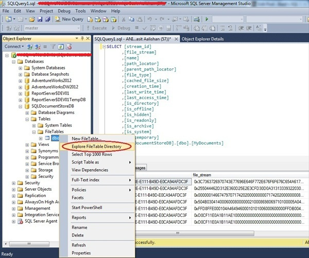
Task: Expand the Server Objects node
Action: tap(13, 189)
